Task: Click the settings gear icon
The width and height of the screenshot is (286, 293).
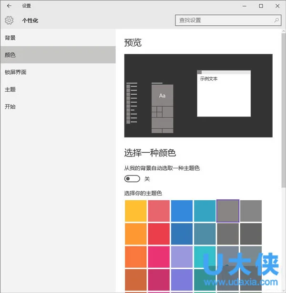Action: click(x=9, y=20)
